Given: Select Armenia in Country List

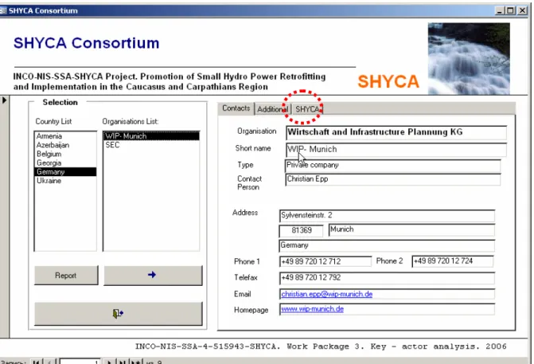Looking at the screenshot, I should pyautogui.click(x=65, y=136).
